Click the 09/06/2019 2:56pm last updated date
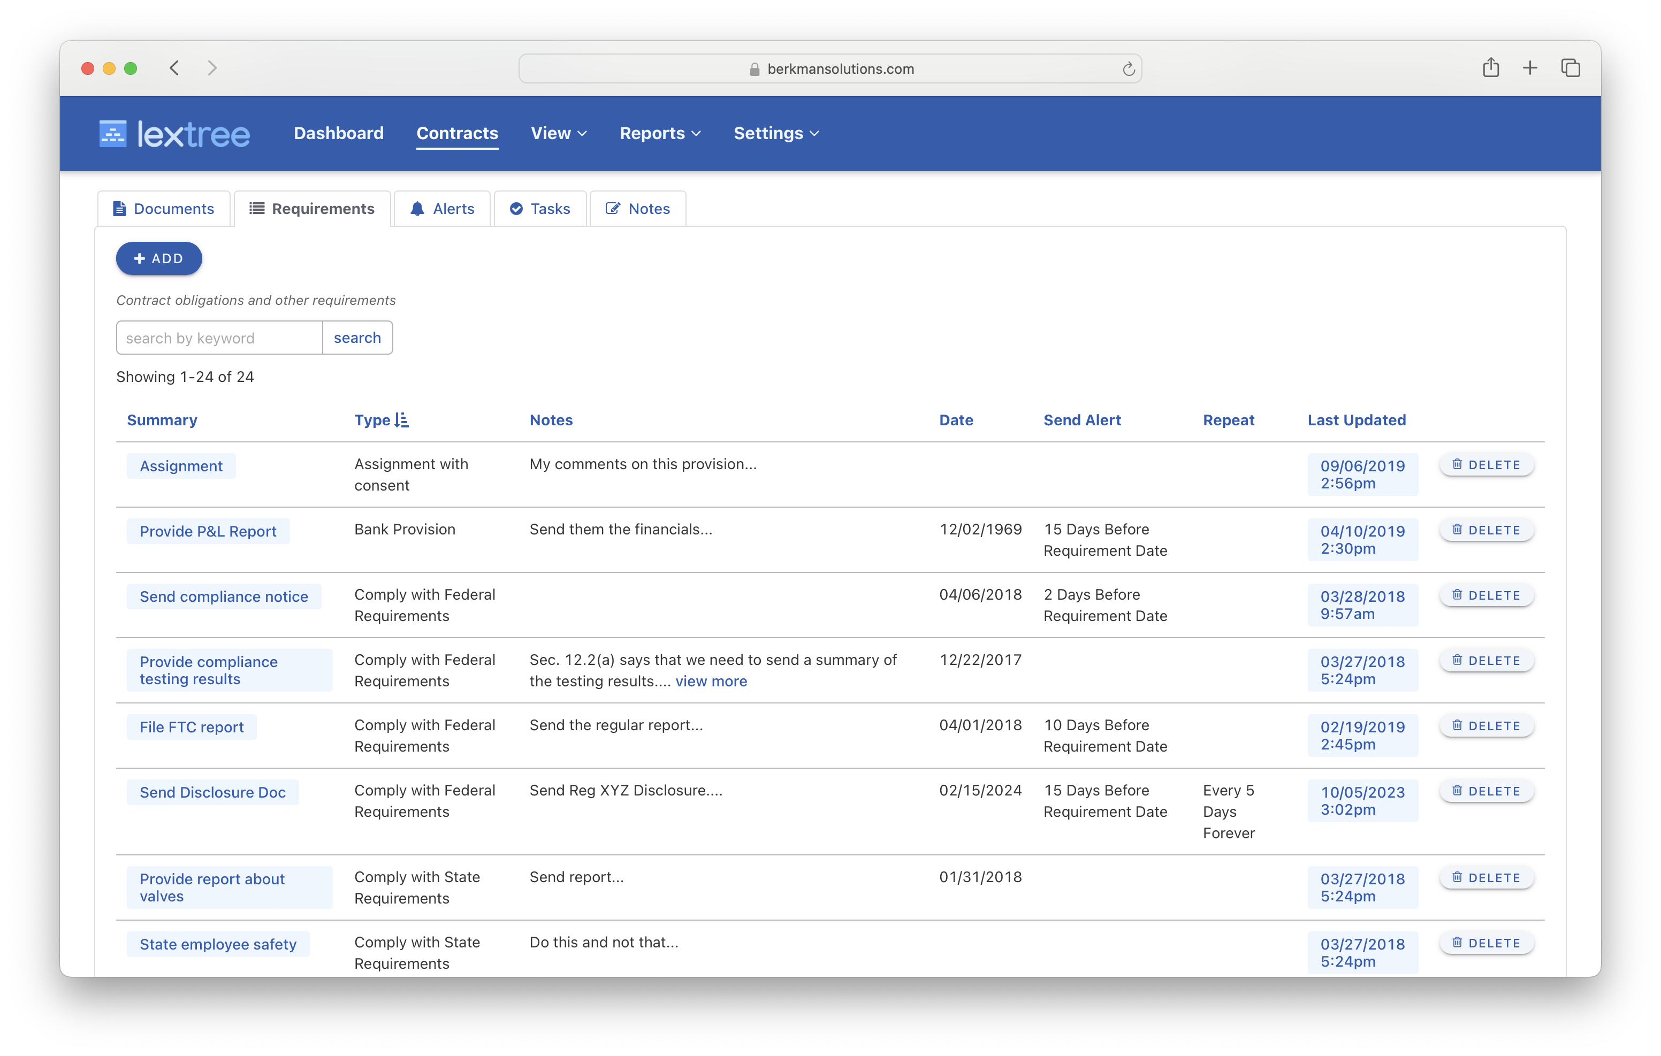 tap(1363, 475)
